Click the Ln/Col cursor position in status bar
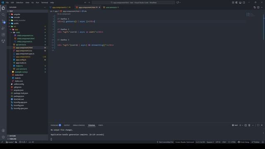 pyautogui.click(x=200, y=142)
